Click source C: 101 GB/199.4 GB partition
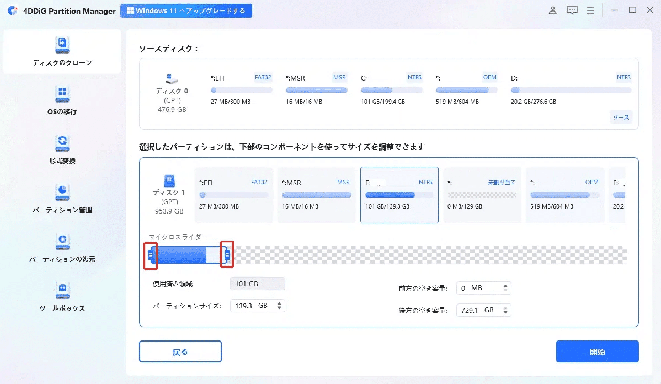The image size is (661, 384). 391,89
